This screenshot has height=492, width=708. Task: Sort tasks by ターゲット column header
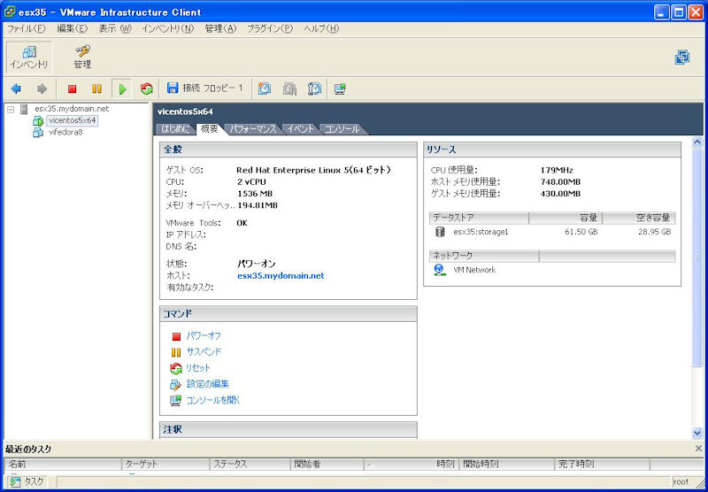click(165, 464)
